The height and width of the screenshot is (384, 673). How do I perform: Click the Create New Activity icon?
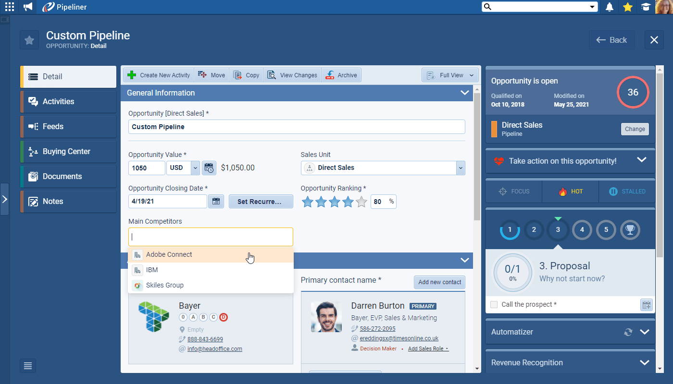(x=132, y=75)
